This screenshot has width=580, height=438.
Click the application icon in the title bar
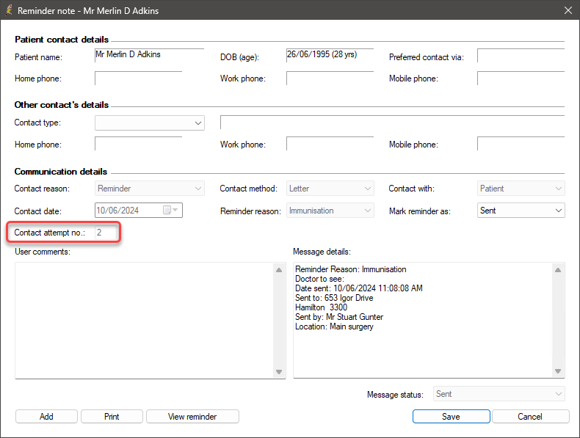pyautogui.click(x=10, y=10)
